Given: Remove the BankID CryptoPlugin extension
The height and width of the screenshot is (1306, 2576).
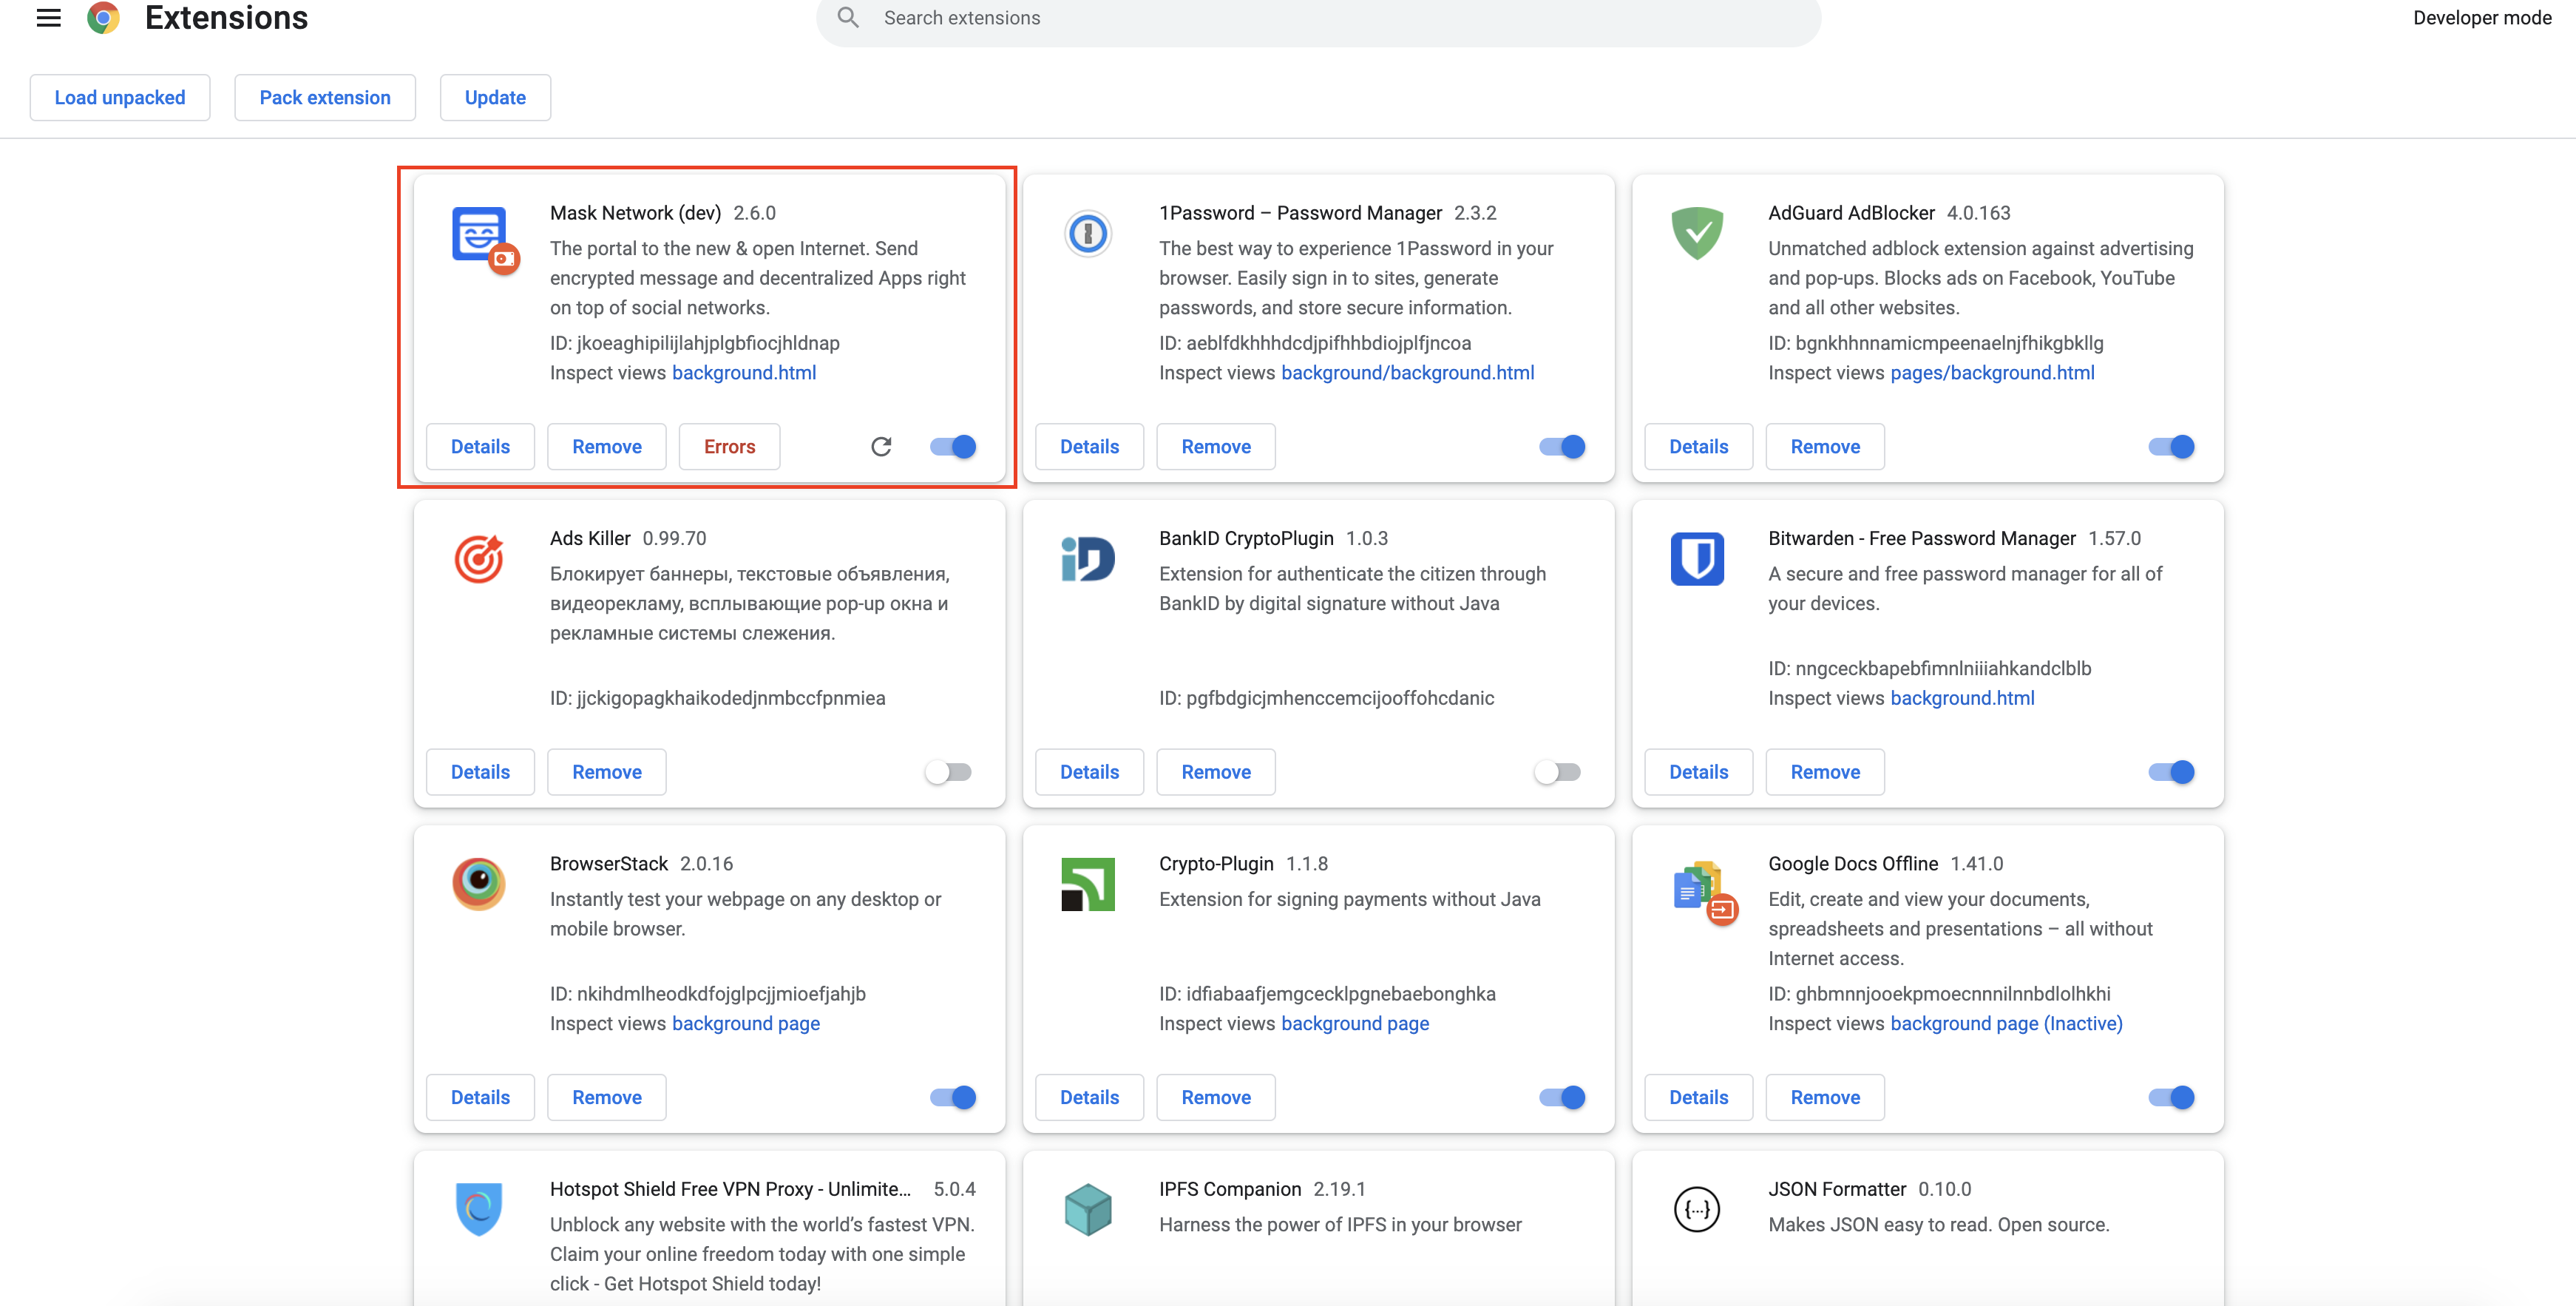Looking at the screenshot, I should coord(1216,771).
